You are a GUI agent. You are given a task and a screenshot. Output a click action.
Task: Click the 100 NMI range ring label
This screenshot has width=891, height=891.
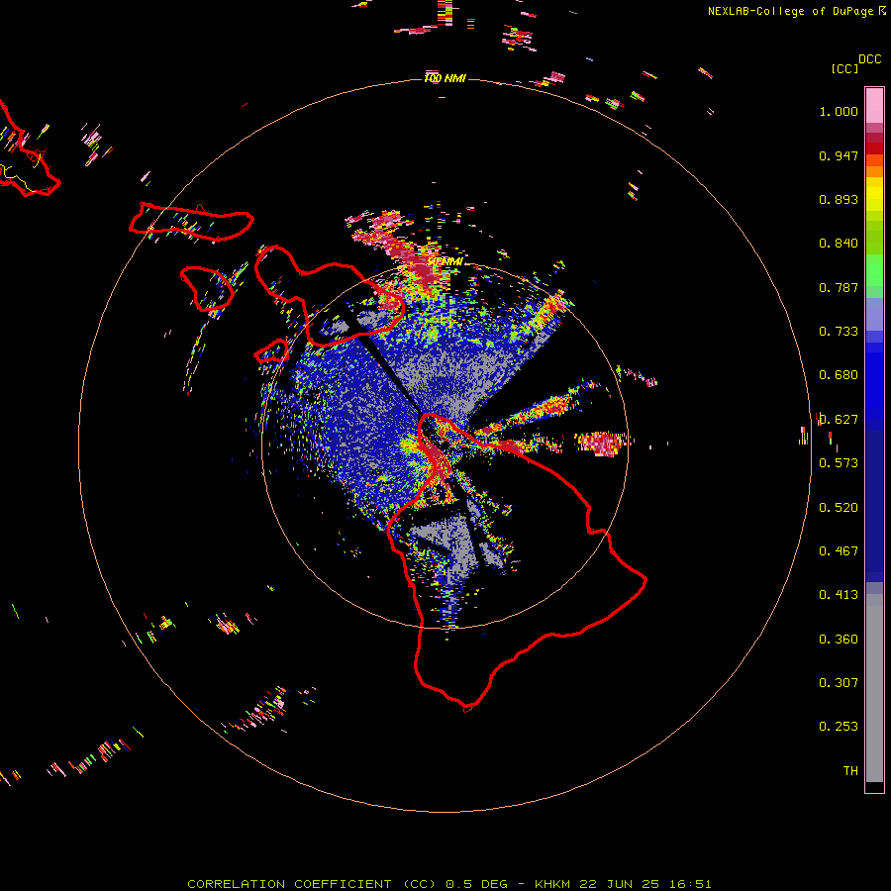(x=445, y=78)
